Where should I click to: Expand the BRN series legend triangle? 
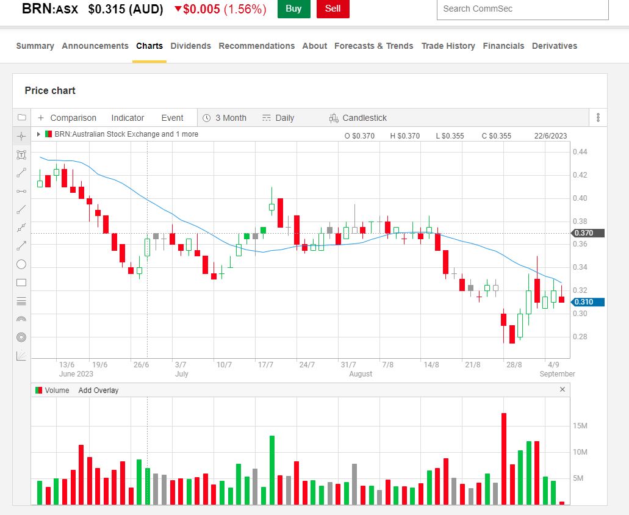click(39, 134)
